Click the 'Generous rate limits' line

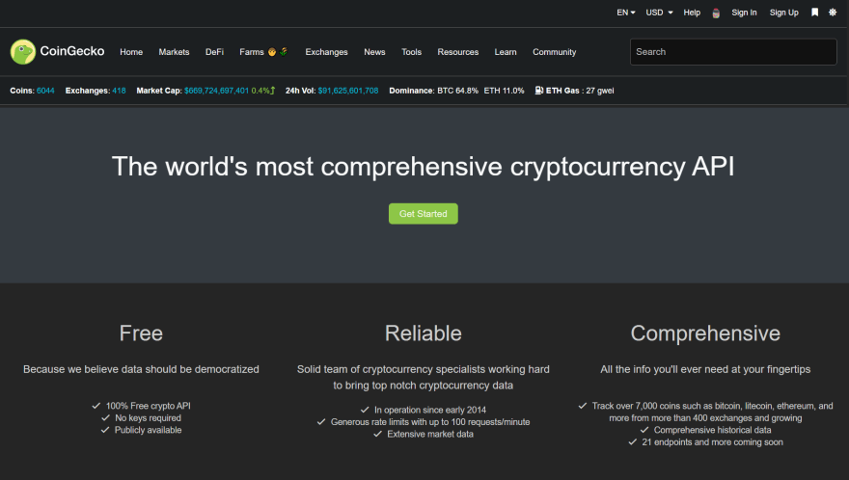423,421
